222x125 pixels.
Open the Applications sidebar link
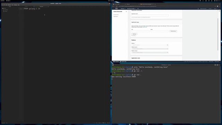tap(116, 17)
